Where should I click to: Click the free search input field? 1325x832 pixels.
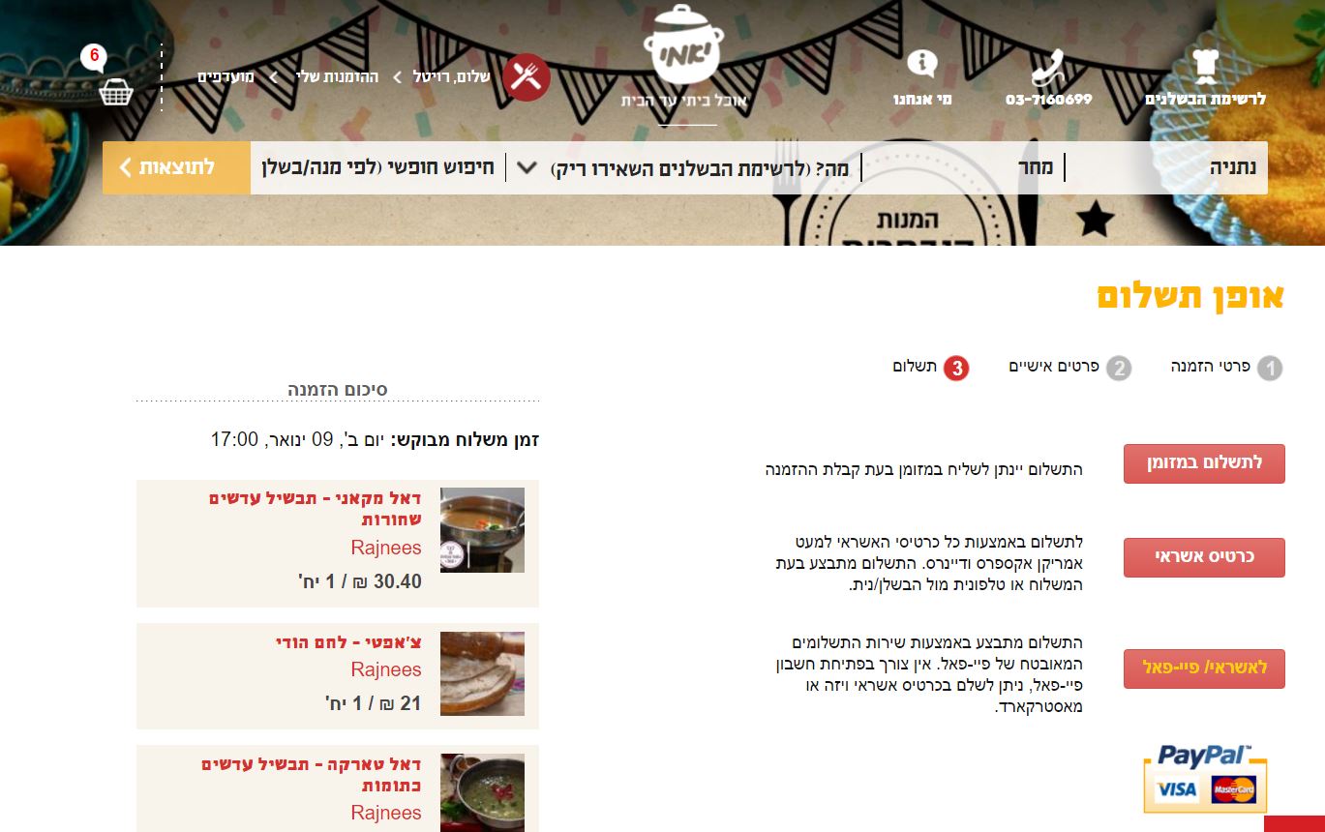tap(377, 167)
